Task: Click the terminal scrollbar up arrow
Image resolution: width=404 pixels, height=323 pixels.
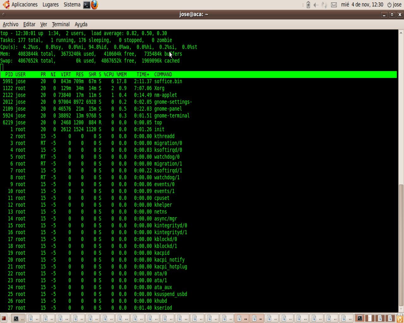Action: pyautogui.click(x=401, y=33)
